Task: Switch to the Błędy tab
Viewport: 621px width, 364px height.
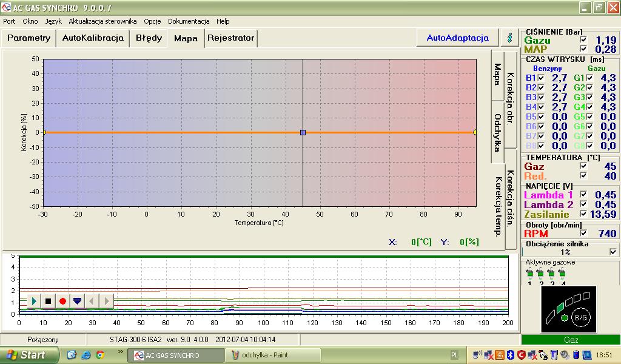Action: tap(149, 38)
